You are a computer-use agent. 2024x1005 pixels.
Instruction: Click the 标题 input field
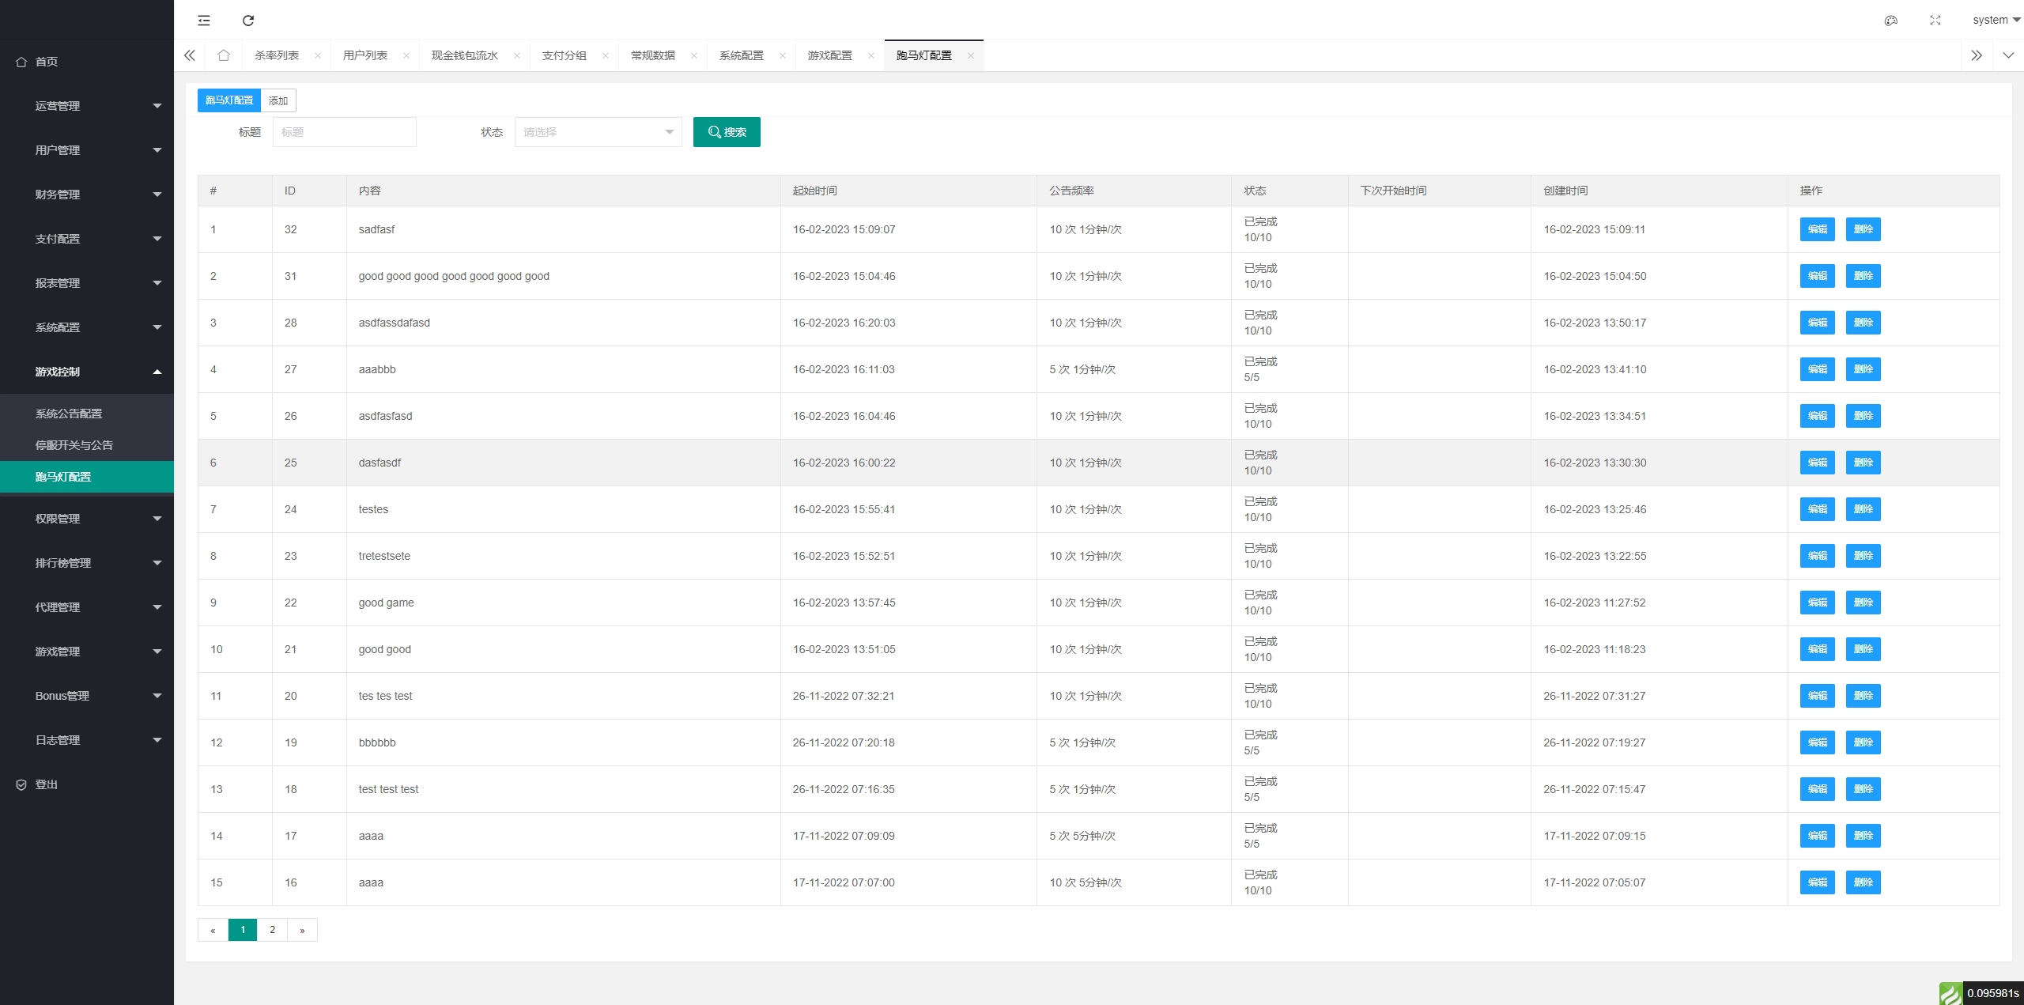[x=345, y=132]
